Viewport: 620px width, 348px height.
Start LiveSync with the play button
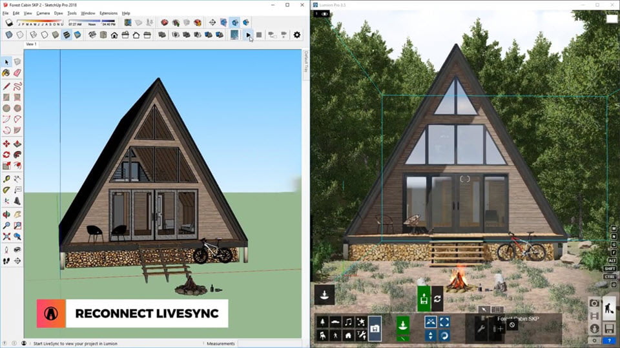(x=248, y=35)
